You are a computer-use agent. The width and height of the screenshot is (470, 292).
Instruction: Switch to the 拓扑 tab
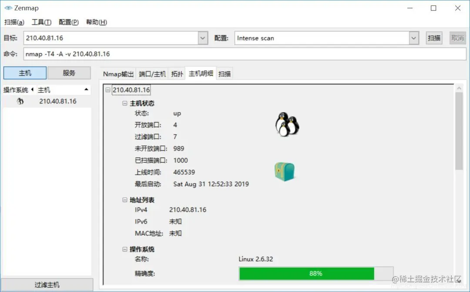(177, 74)
